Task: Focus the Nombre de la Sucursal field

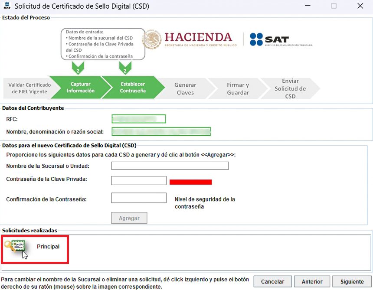Action: click(x=170, y=166)
